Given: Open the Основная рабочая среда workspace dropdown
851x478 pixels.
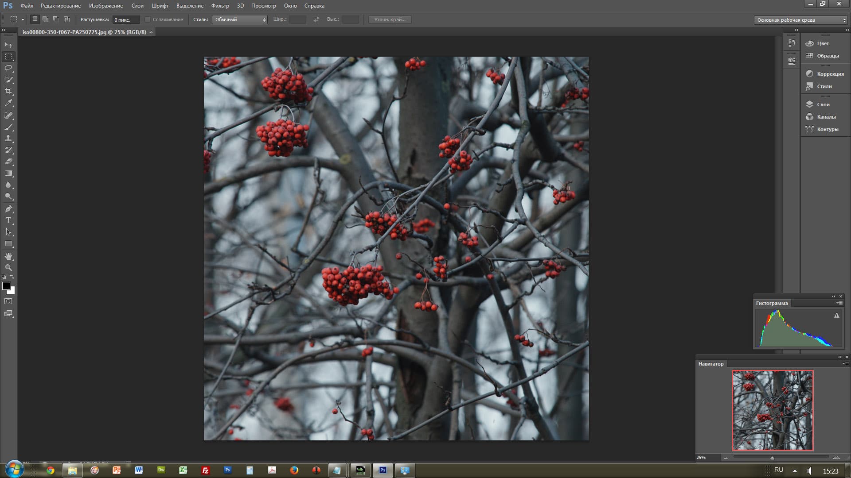Looking at the screenshot, I should (x=800, y=20).
